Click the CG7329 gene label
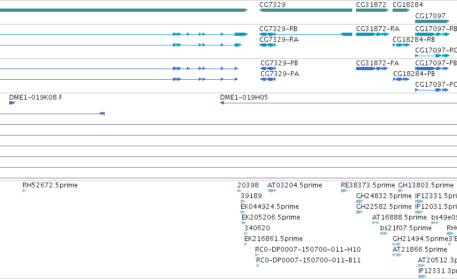The height and width of the screenshot is (279, 457). [x=272, y=5]
